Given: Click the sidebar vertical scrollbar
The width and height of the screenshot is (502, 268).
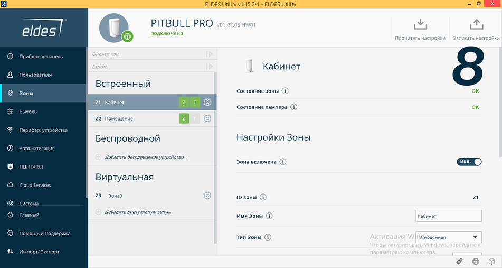Looking at the screenshot, I should pyautogui.click(x=87, y=123).
